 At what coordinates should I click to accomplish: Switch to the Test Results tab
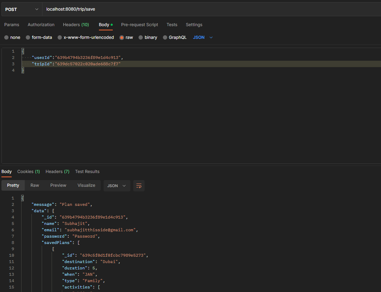click(87, 172)
